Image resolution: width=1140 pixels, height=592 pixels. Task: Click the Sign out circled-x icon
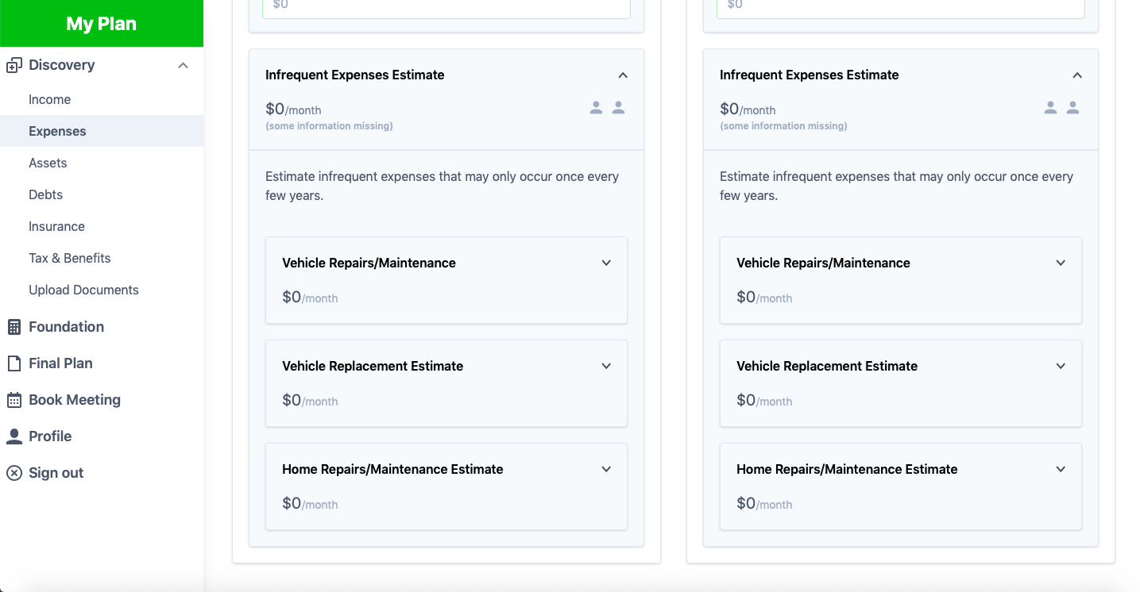[14, 472]
